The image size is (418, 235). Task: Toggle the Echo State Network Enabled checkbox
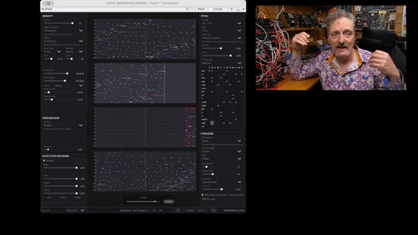tap(44, 161)
